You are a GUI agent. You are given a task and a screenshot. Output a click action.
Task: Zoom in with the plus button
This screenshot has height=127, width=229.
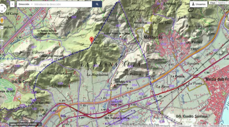[x=2, y=27]
